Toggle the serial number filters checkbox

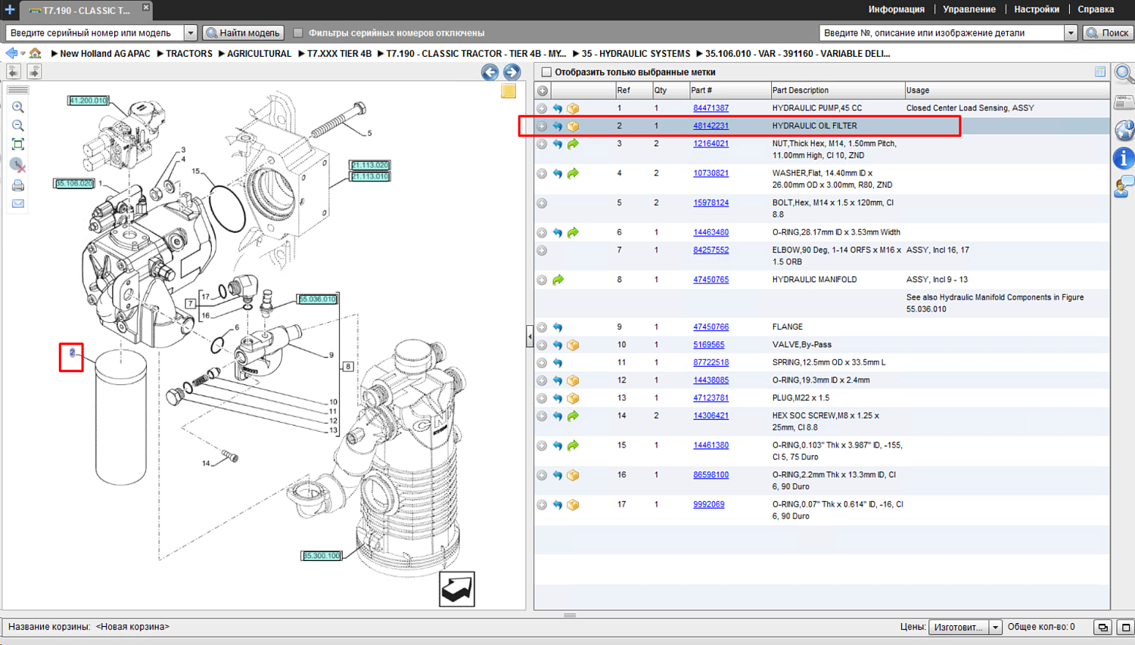coord(298,33)
